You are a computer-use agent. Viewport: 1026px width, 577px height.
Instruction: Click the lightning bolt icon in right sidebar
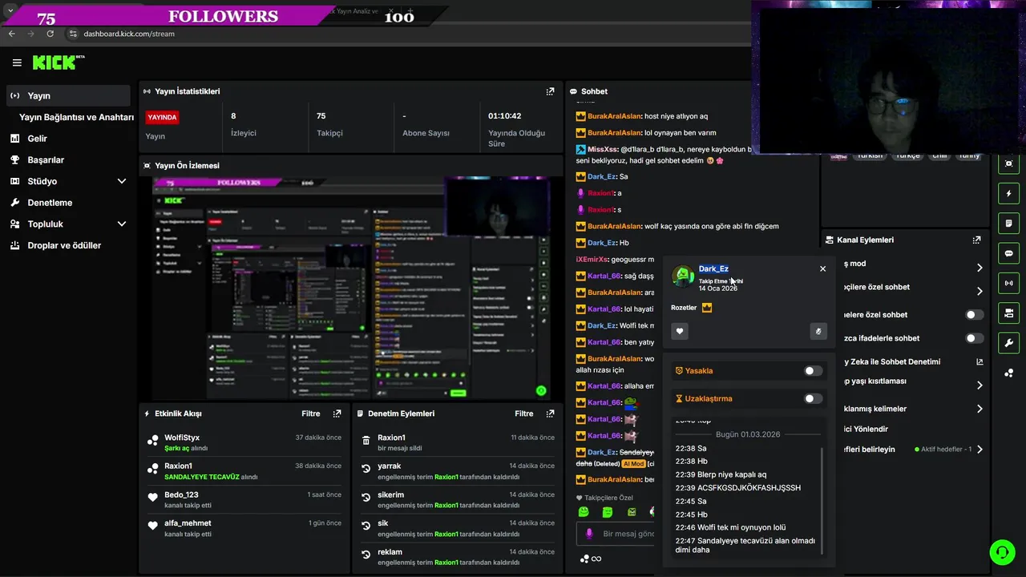[x=1008, y=194]
